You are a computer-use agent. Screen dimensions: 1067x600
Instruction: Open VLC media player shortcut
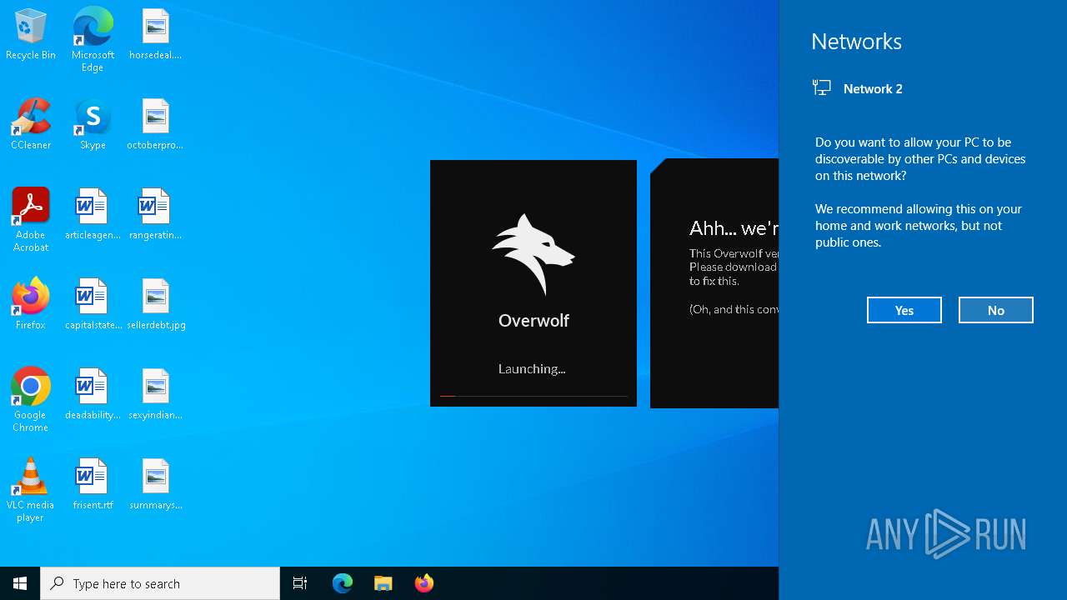[31, 490]
